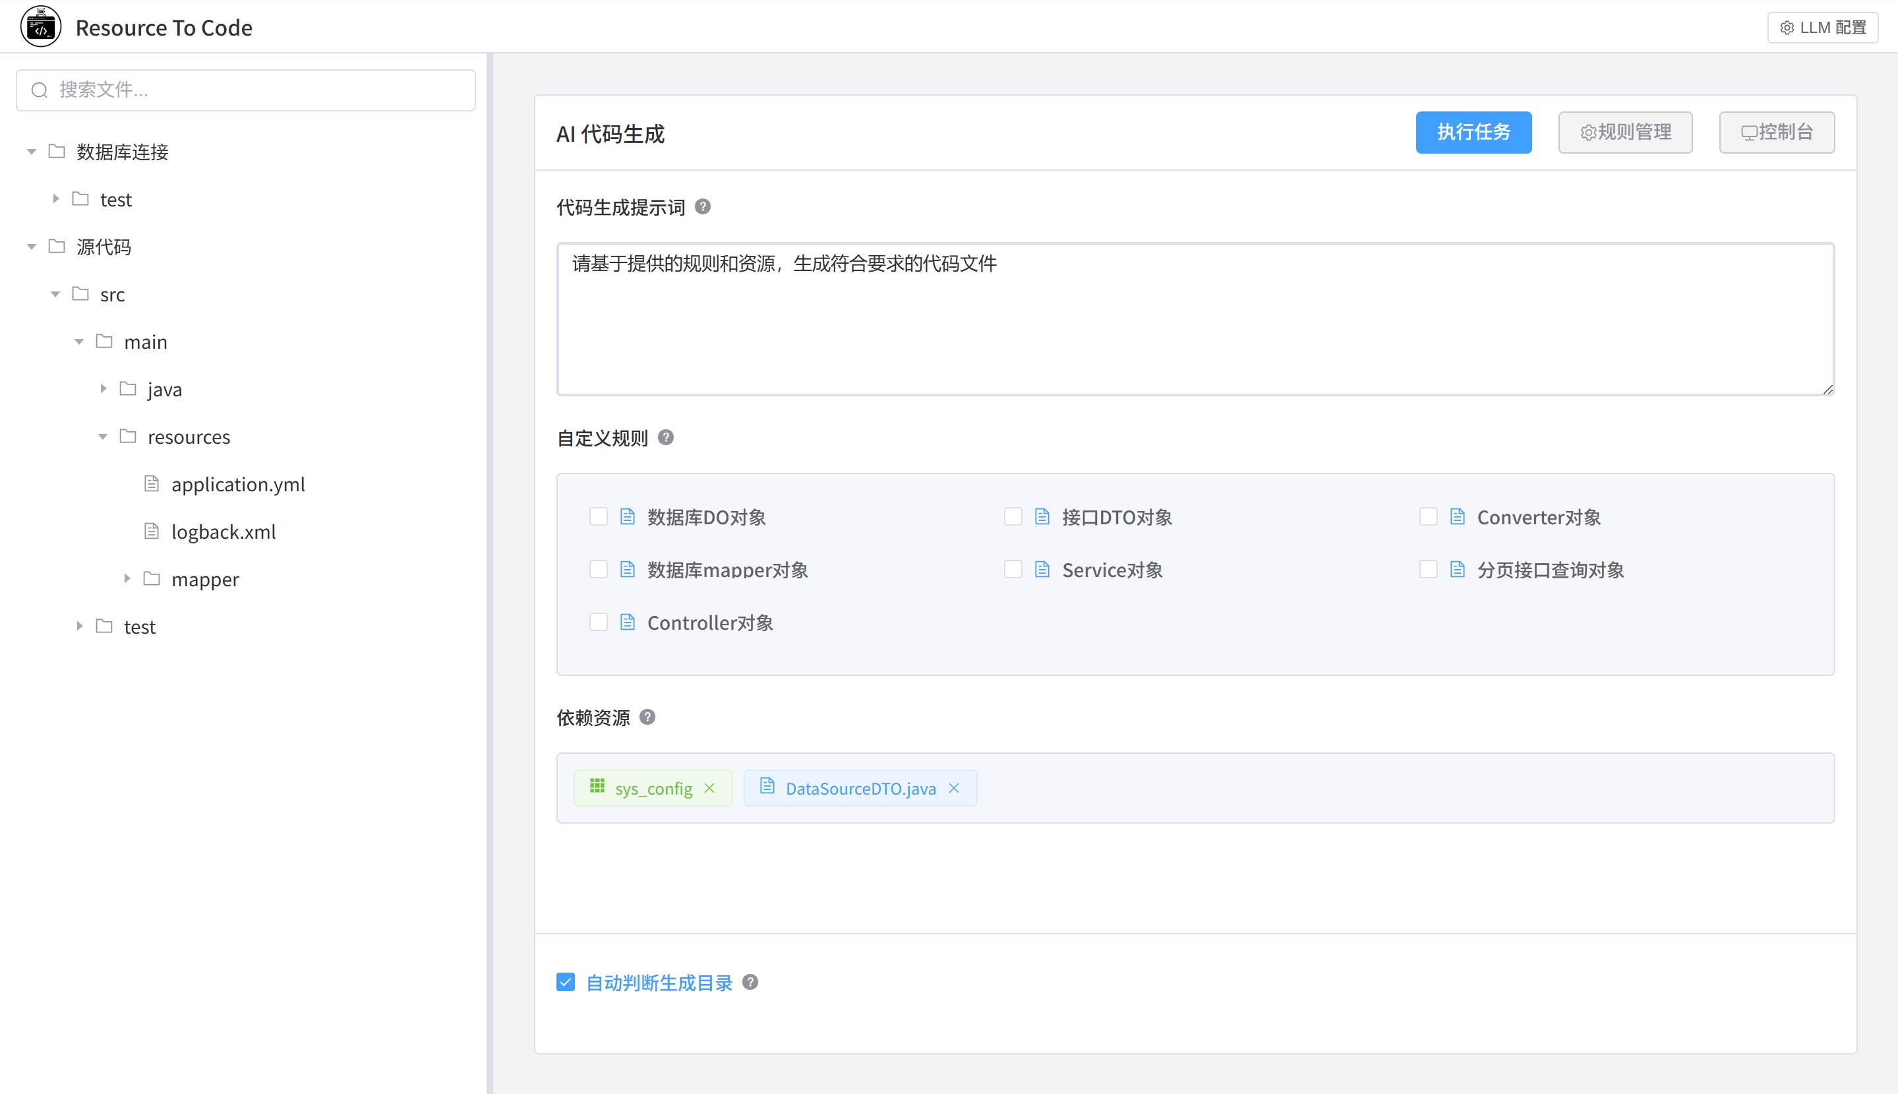Expand the mapper folder

point(127,578)
